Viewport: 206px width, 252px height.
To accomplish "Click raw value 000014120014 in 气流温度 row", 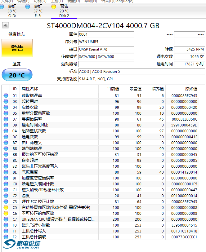I will pos(184,172).
